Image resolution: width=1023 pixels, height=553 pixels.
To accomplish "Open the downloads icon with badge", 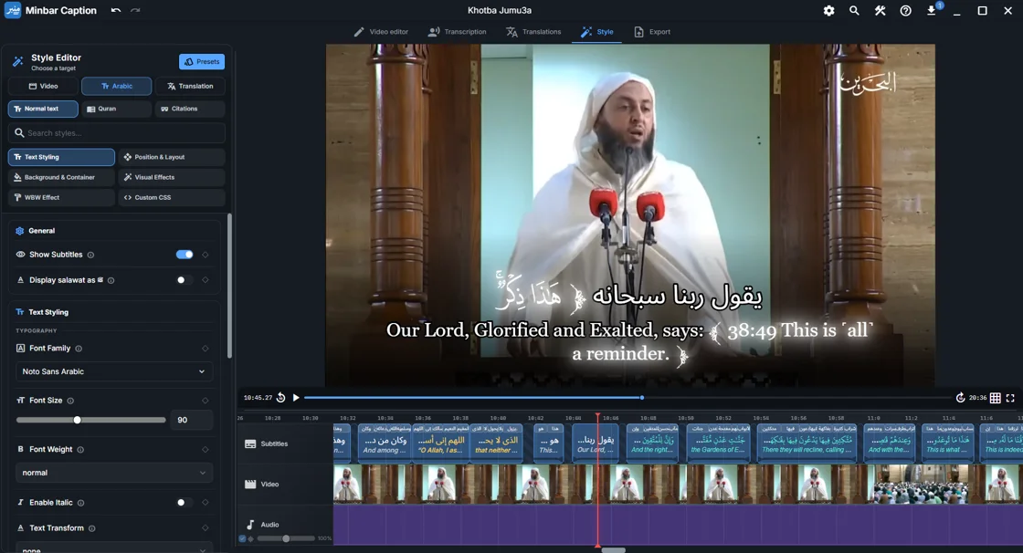I will click(933, 10).
